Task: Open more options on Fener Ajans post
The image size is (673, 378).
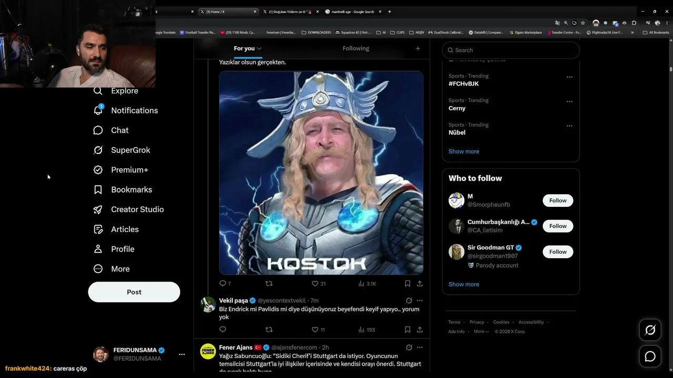Action: 420,348
